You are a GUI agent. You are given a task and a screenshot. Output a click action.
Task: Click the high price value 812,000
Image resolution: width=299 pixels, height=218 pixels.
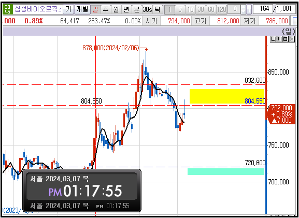click(x=228, y=21)
